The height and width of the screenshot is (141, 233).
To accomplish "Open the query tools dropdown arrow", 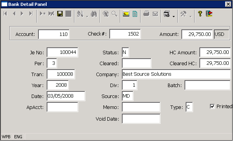I will click(x=87, y=16).
